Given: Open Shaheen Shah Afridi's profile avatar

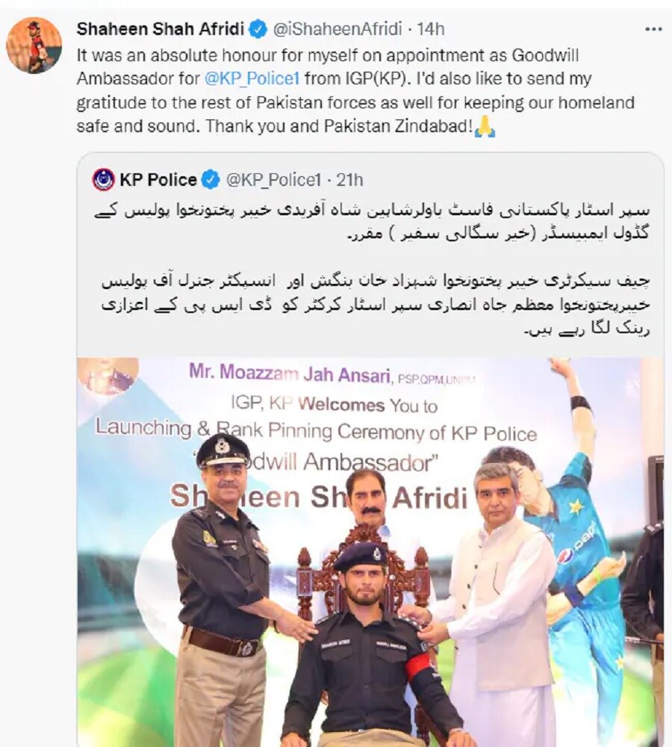Looking at the screenshot, I should click(34, 46).
